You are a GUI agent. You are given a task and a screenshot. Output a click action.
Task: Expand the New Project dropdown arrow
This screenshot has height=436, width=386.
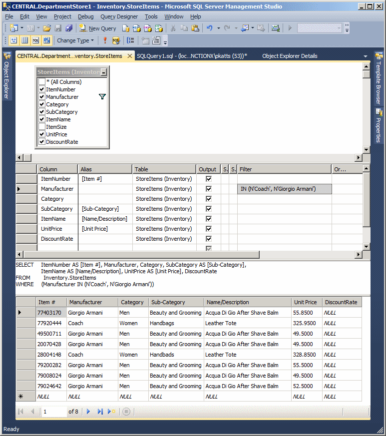(21, 28)
